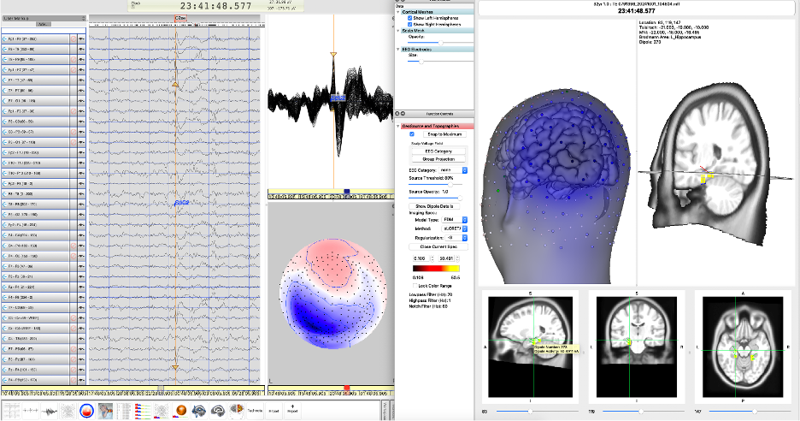
Task: Click the orange sphere icon in bottom toolbar
Action: point(180,411)
